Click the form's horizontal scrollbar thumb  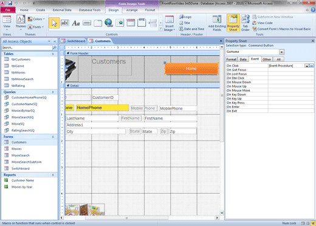pyautogui.click(x=126, y=218)
